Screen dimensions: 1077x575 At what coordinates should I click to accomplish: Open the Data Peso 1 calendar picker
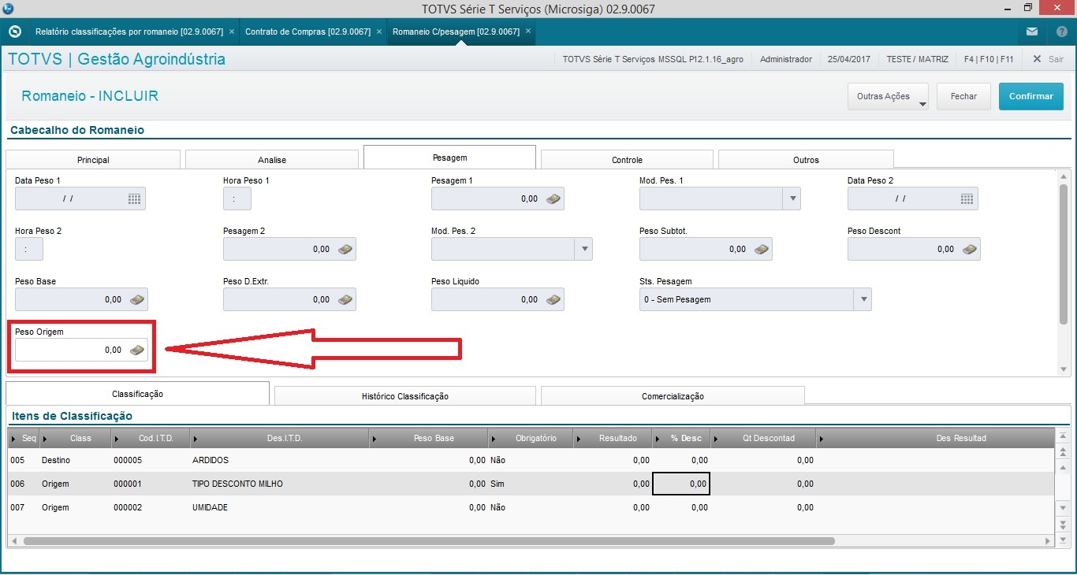pyautogui.click(x=135, y=199)
